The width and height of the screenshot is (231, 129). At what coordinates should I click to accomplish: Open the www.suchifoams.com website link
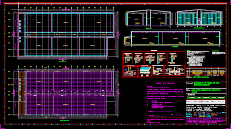point(204,111)
